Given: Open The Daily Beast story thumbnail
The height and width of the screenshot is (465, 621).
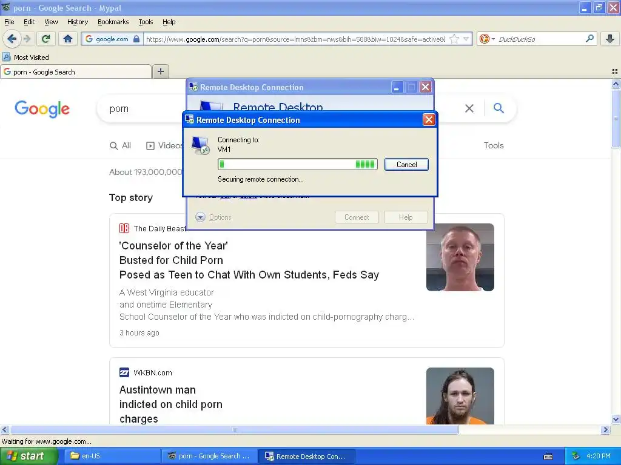Looking at the screenshot, I should click(460, 257).
